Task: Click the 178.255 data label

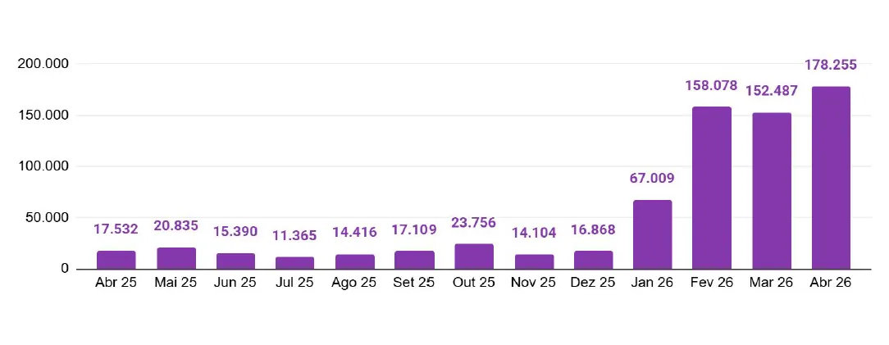Action: pyautogui.click(x=831, y=65)
